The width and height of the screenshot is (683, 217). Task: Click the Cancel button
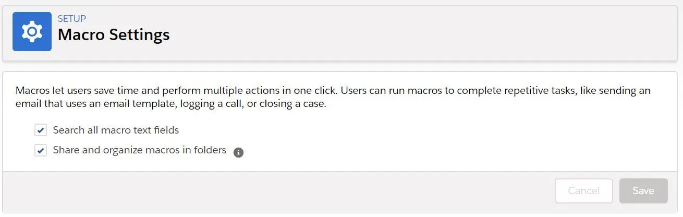tap(583, 190)
